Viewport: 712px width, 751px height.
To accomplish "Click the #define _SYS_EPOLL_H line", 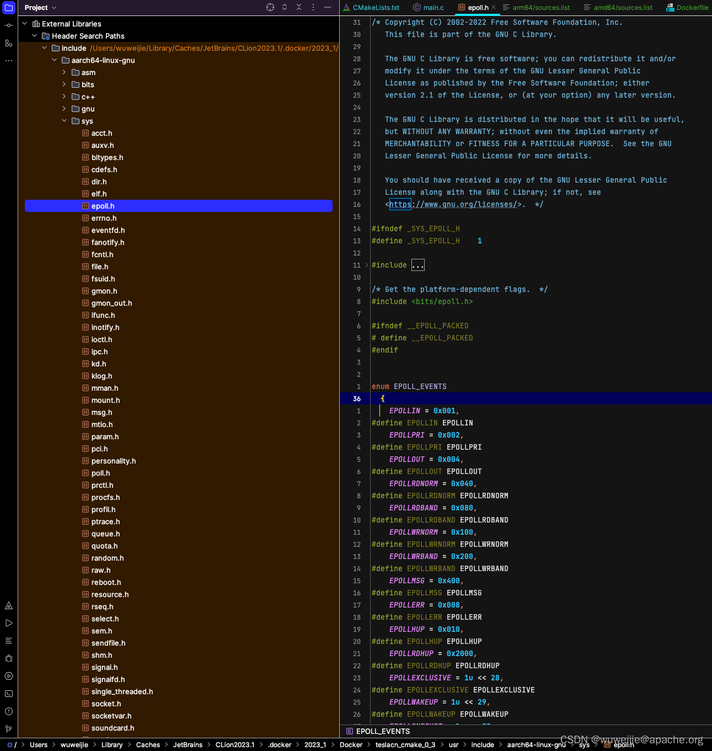I will click(x=426, y=241).
